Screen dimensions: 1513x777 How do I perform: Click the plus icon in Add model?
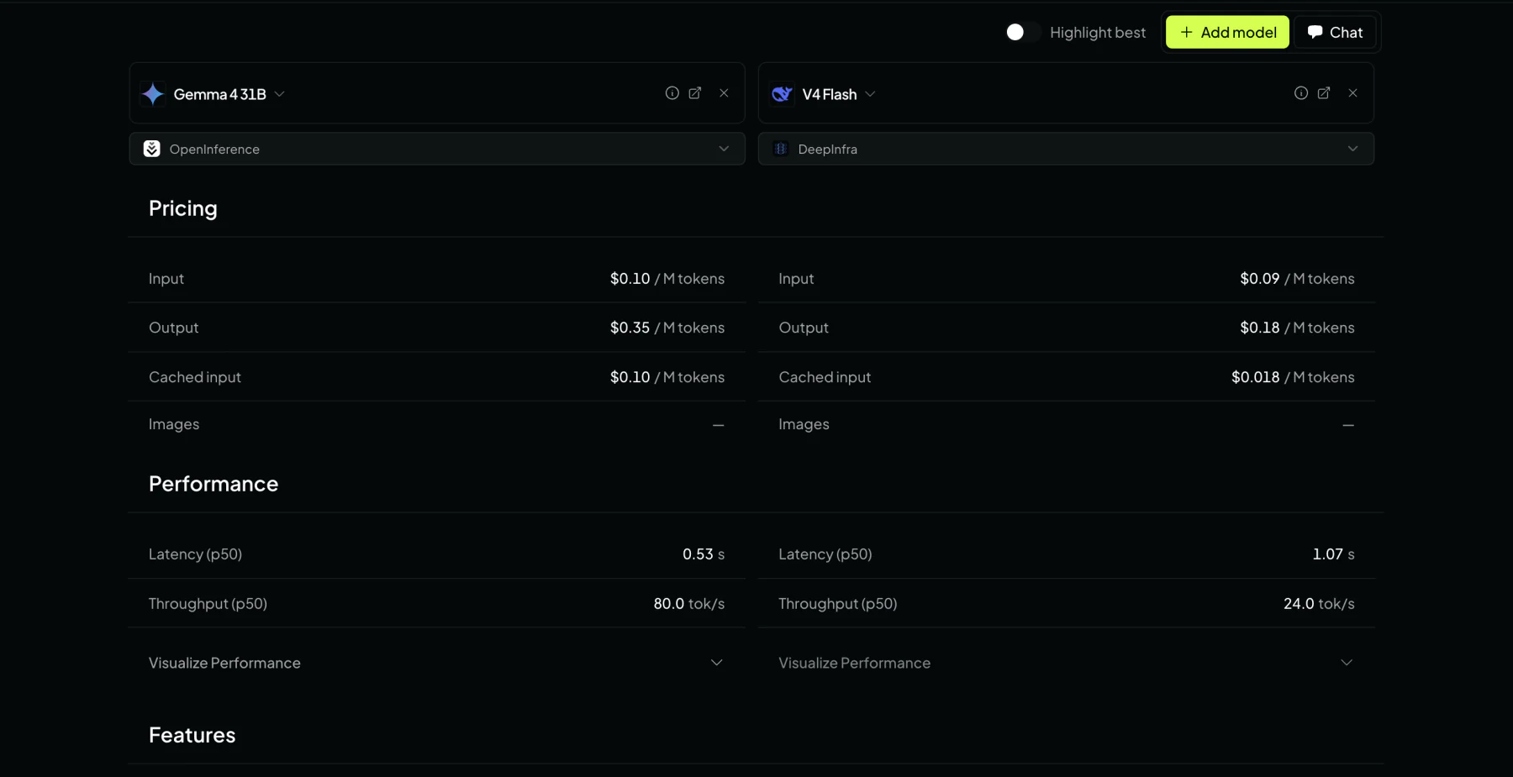tap(1186, 32)
